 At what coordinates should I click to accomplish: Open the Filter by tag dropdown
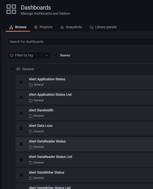pyautogui.click(x=29, y=56)
